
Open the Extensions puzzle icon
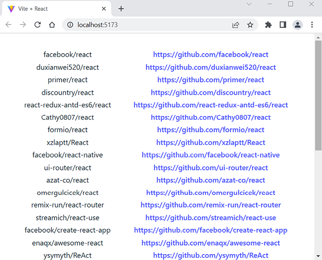pos(268,25)
